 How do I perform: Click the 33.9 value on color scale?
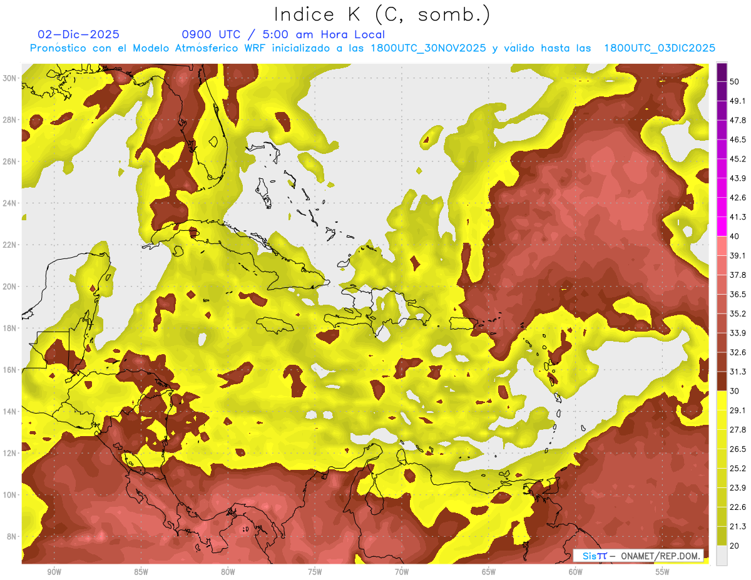click(738, 333)
